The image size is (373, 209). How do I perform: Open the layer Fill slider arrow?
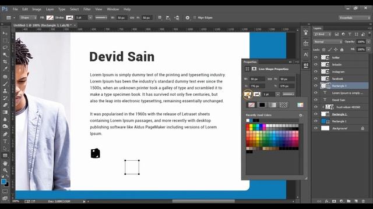tap(368, 49)
